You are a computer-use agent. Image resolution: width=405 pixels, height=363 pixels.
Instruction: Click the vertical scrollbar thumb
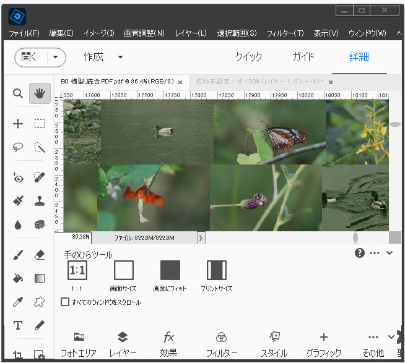[395, 124]
